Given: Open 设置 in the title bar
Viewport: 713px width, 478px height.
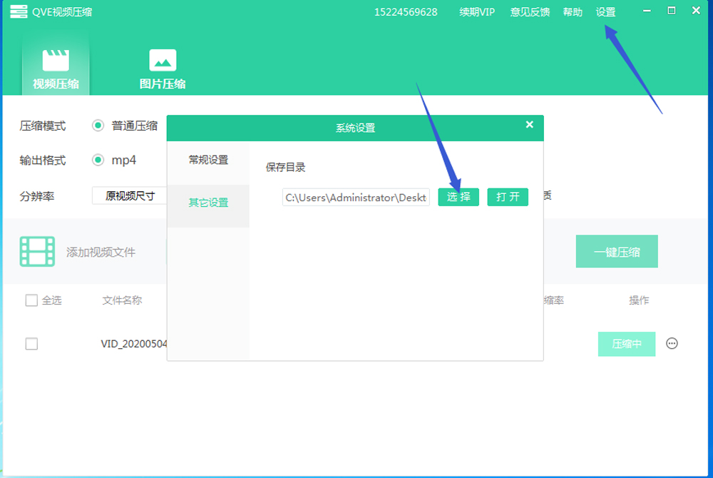Looking at the screenshot, I should 605,12.
